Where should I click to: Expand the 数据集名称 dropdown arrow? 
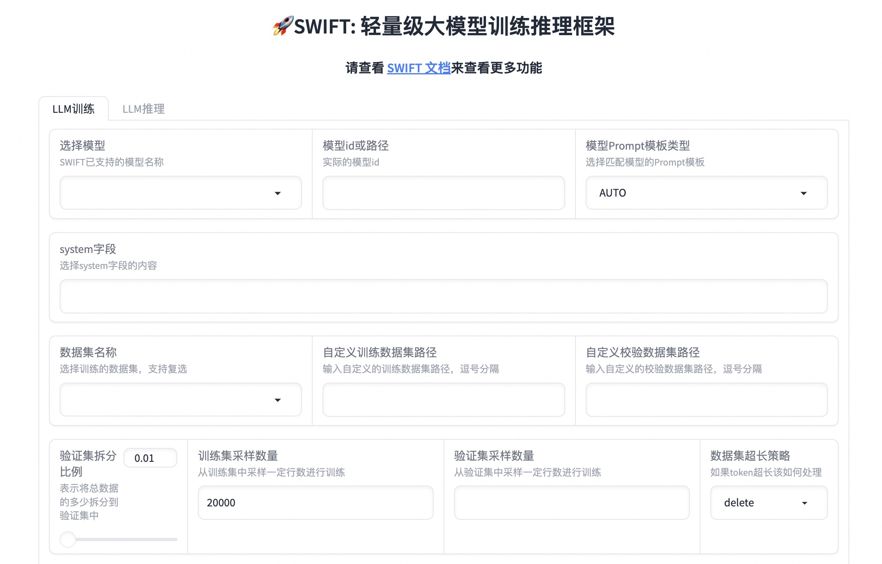point(278,400)
